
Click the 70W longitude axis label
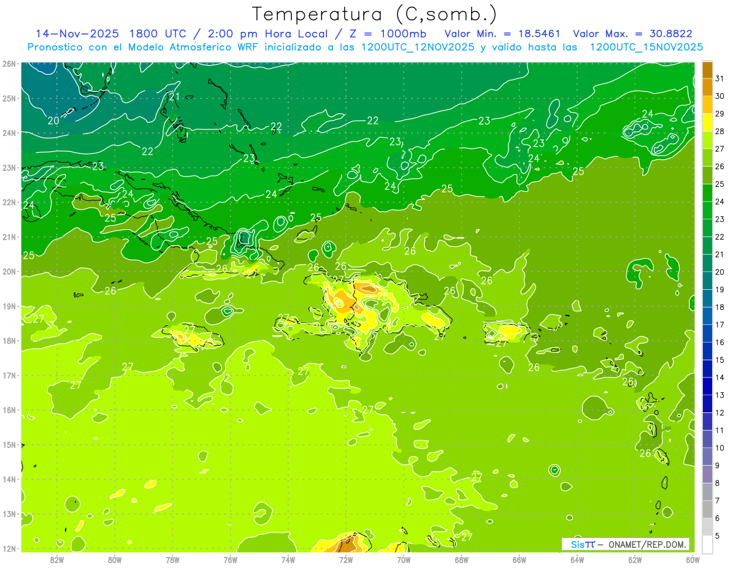(404, 559)
